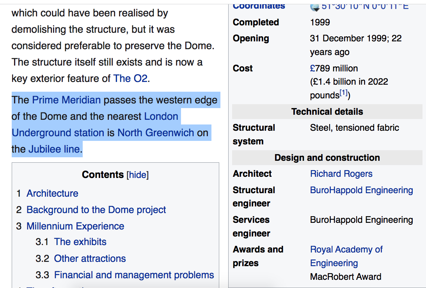Jump to Other attractions subsection
426x288 pixels.
pos(90,258)
